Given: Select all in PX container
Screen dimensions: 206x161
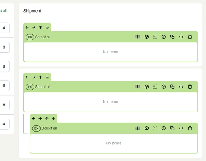Looking at the screenshot, I should click(x=43, y=87).
